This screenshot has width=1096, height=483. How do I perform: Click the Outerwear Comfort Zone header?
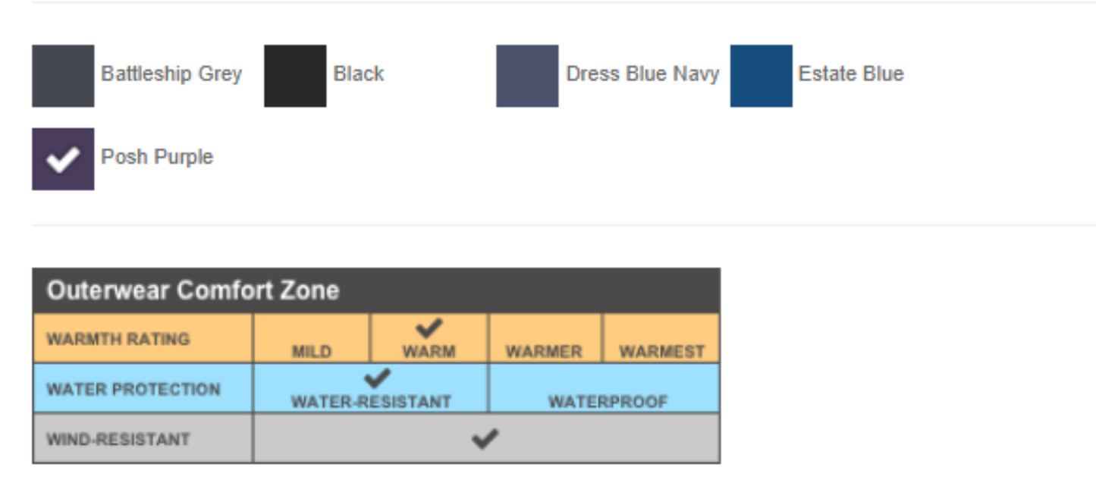point(193,290)
